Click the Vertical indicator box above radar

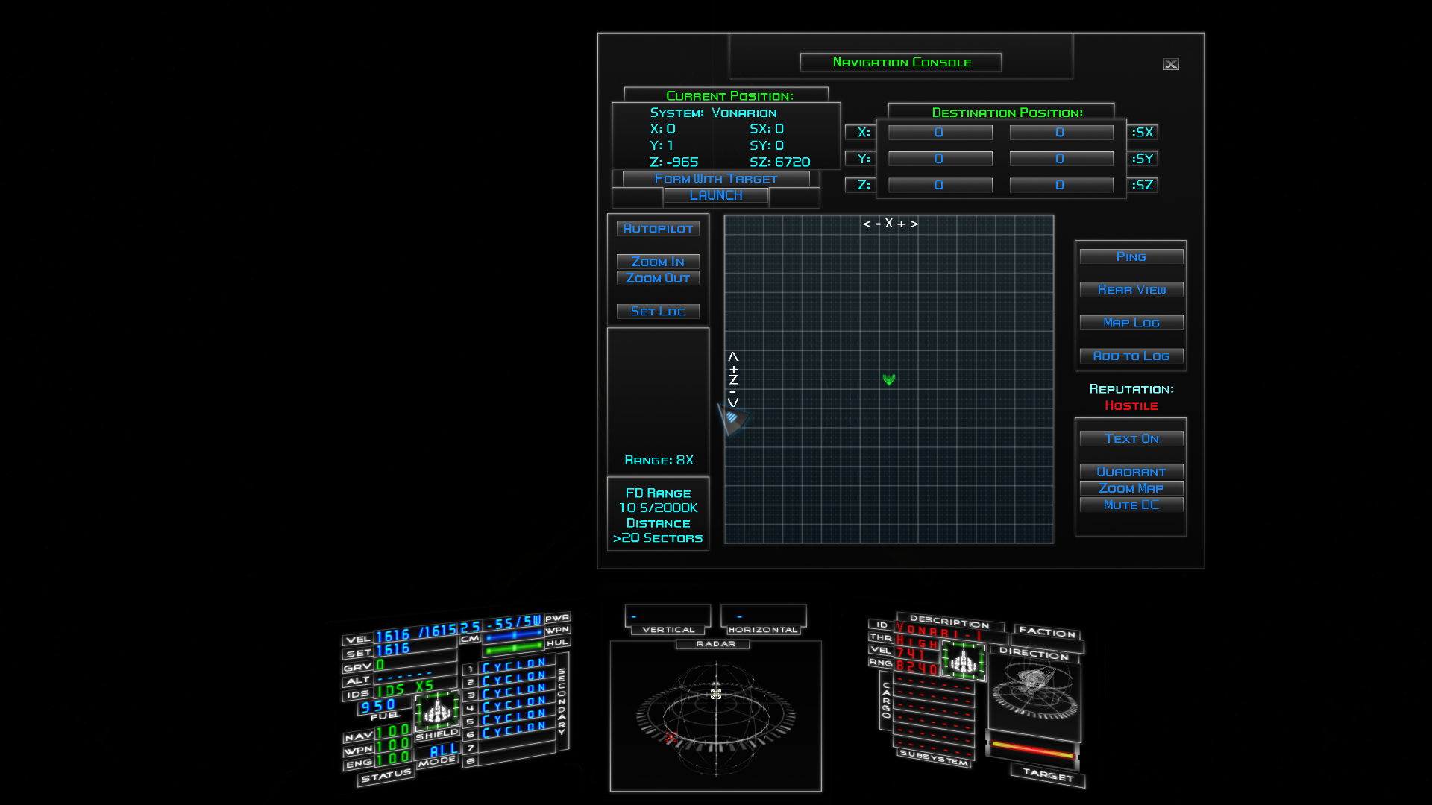pyautogui.click(x=668, y=616)
